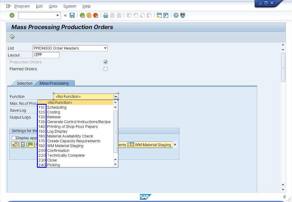Click the Find binoculars icon

pos(112,15)
